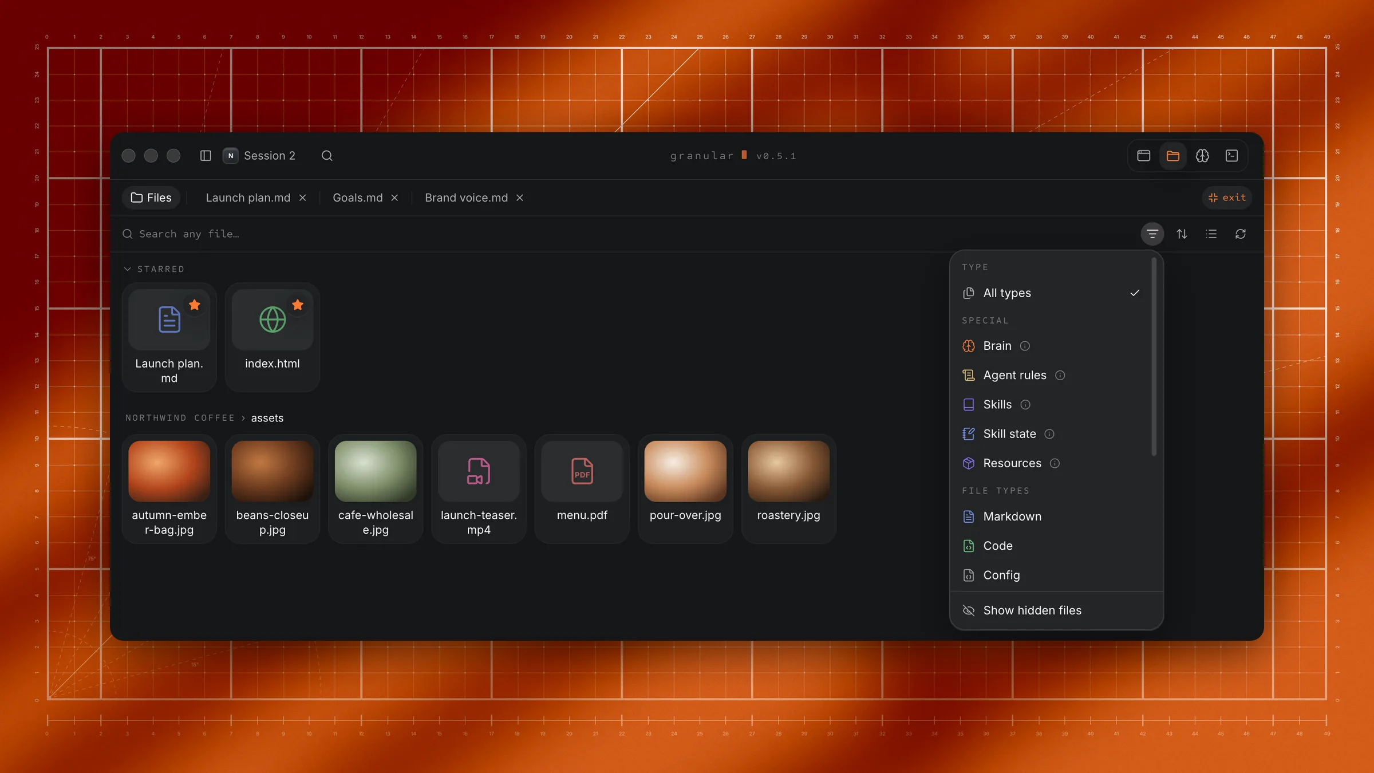Show info for Resources filter
This screenshot has height=773, width=1374.
[1055, 463]
